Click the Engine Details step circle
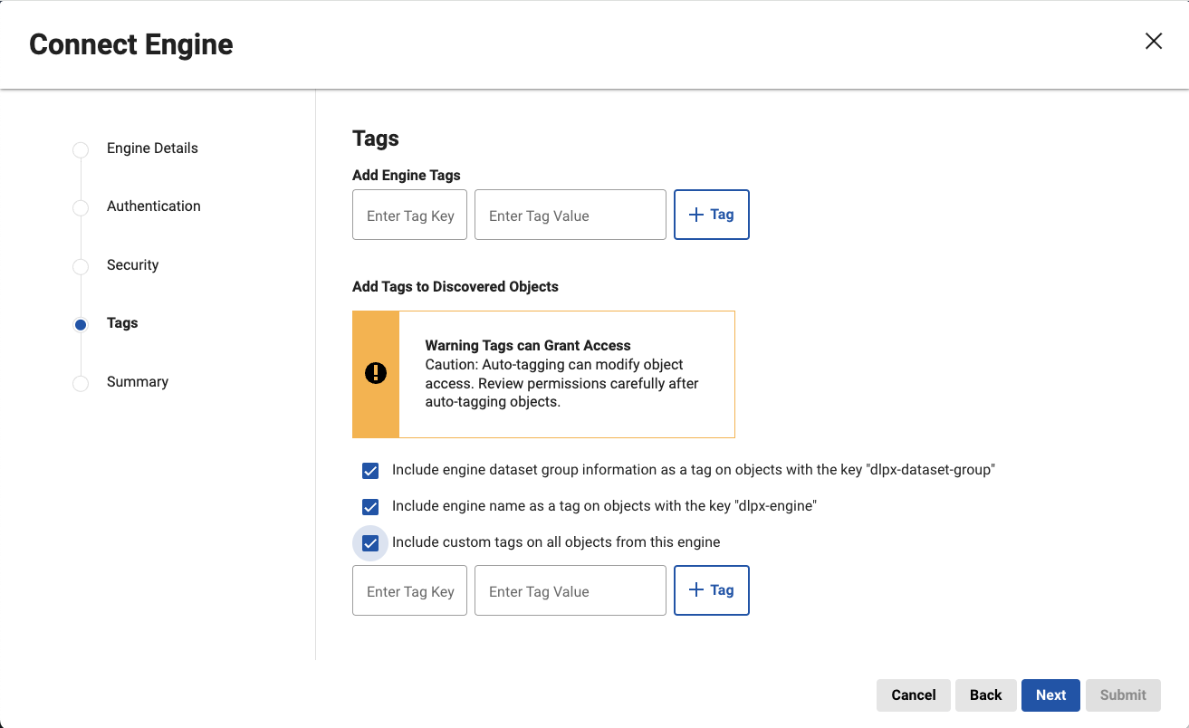Viewport: 1189px width, 728px height. pos(81,149)
